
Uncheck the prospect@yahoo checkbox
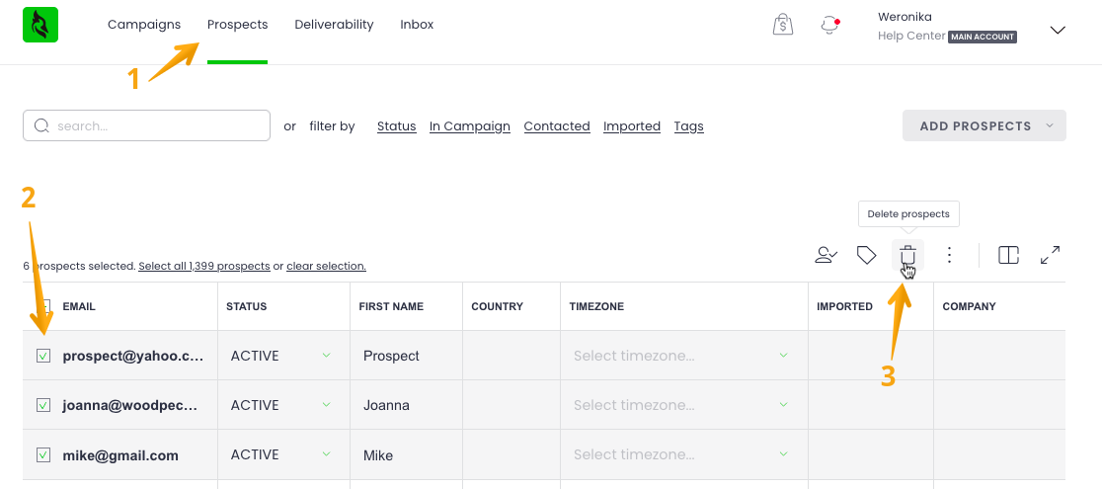[x=43, y=356]
